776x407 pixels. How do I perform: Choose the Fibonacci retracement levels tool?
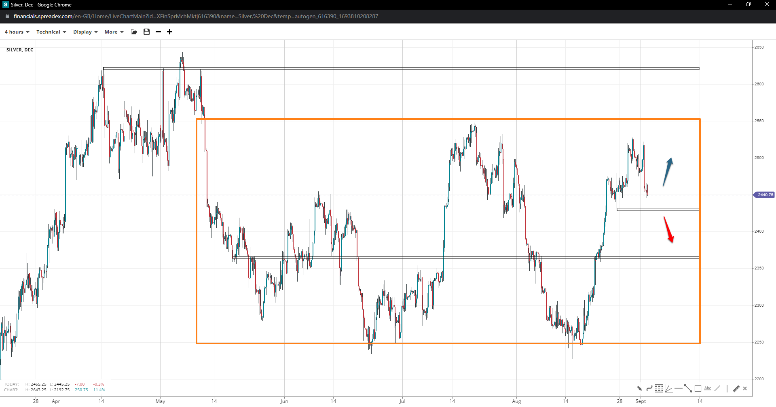(659, 388)
